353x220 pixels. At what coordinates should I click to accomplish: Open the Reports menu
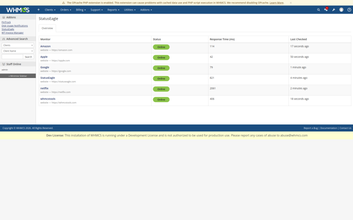click(x=113, y=10)
